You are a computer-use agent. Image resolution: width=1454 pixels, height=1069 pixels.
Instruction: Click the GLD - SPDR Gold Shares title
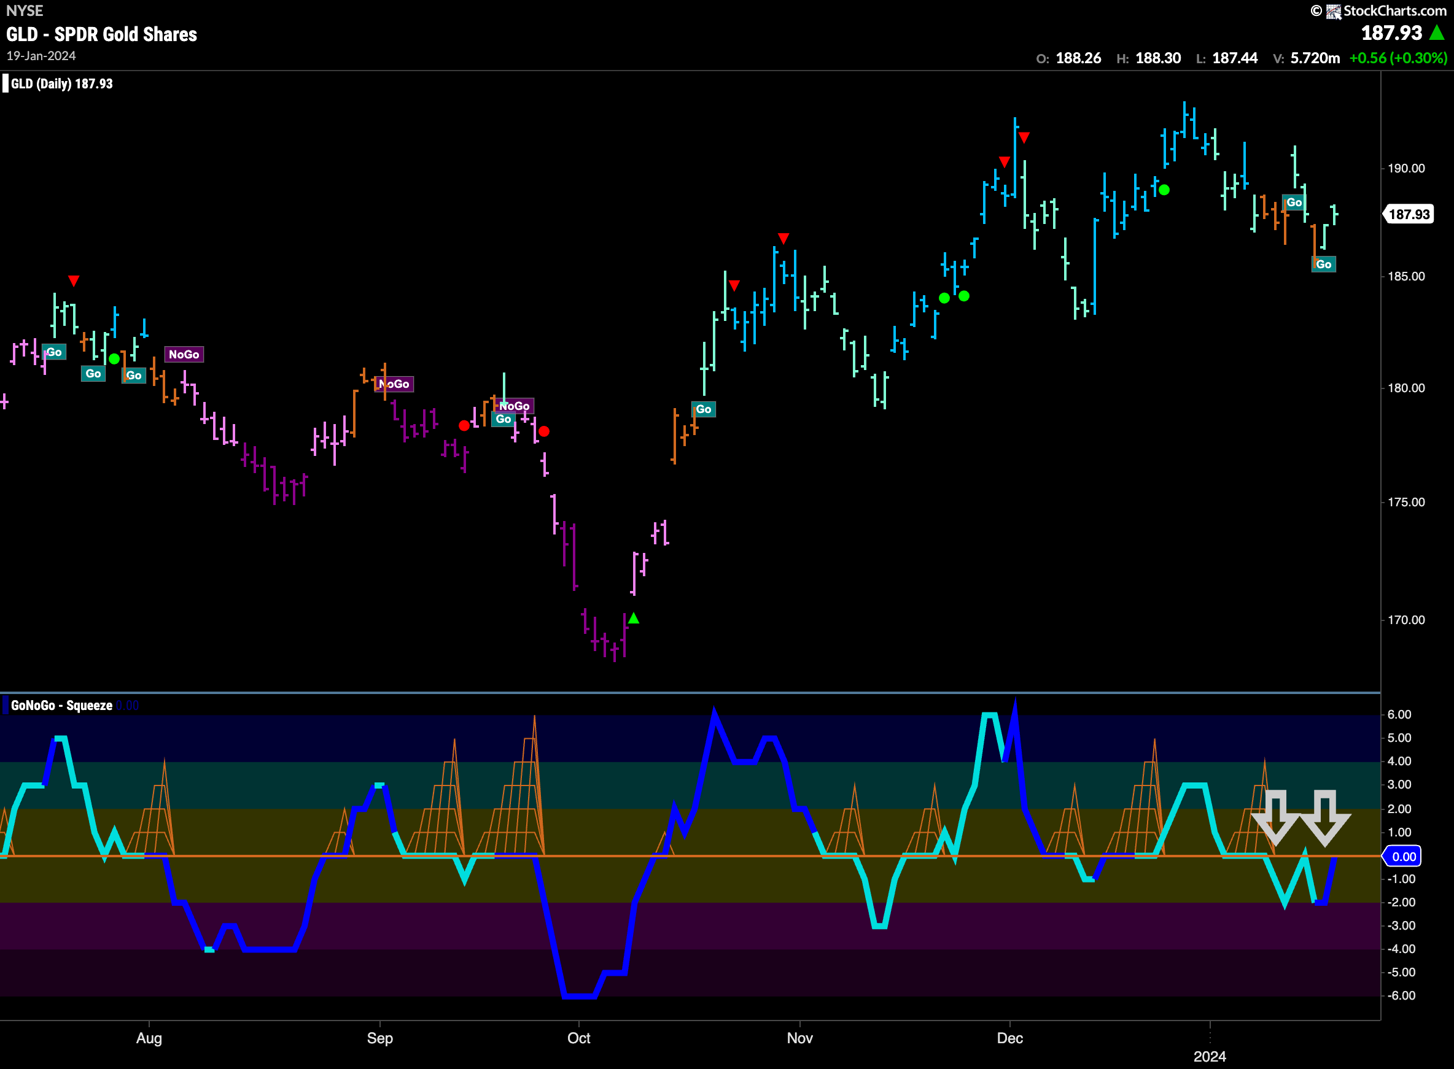(x=102, y=34)
